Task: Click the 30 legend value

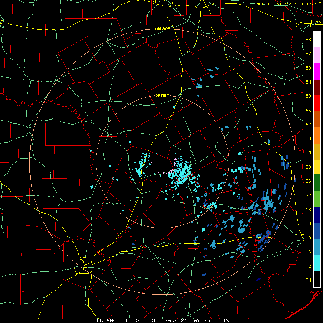Action: (x=308, y=167)
